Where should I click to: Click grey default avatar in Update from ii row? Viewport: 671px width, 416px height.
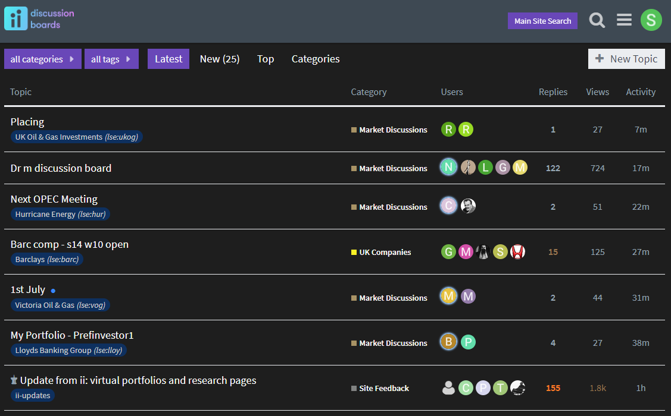(448, 388)
